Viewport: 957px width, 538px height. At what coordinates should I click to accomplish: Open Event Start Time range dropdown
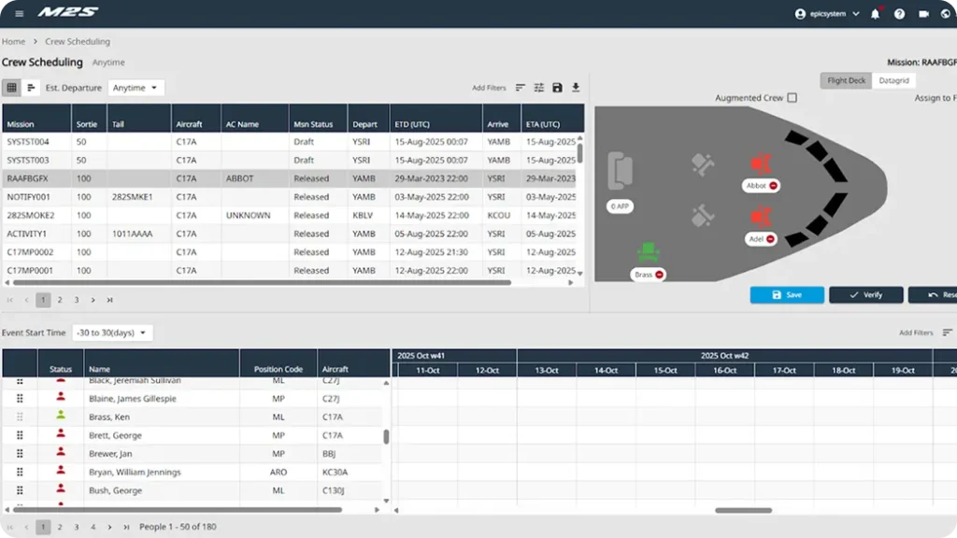[112, 333]
